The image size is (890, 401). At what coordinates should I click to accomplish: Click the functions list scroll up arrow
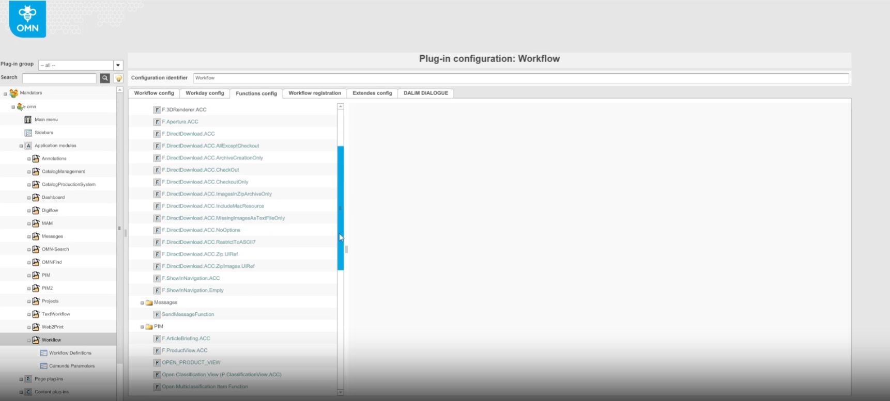click(341, 106)
